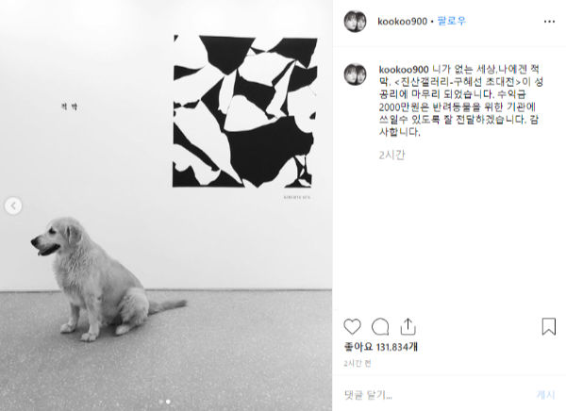Follow the account using the 팔로우 link
This screenshot has width=566, height=411.
[452, 21]
